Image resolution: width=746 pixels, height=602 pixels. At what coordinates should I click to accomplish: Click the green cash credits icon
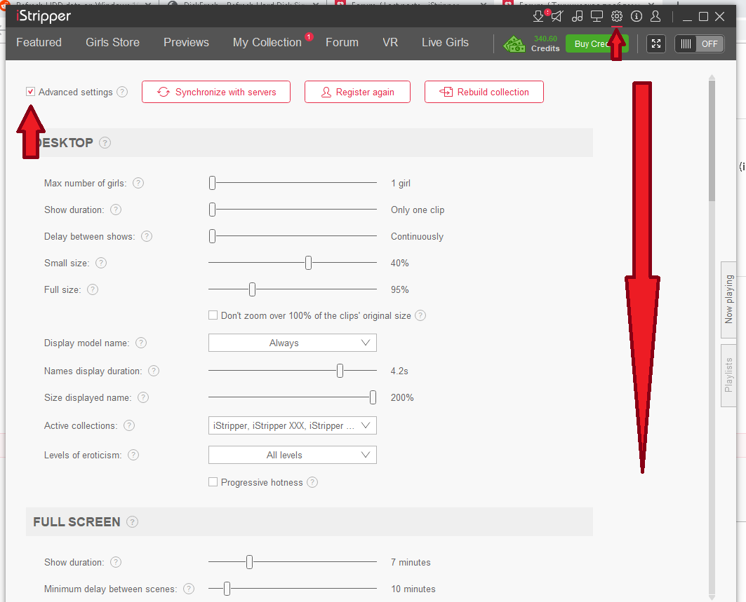[514, 43]
